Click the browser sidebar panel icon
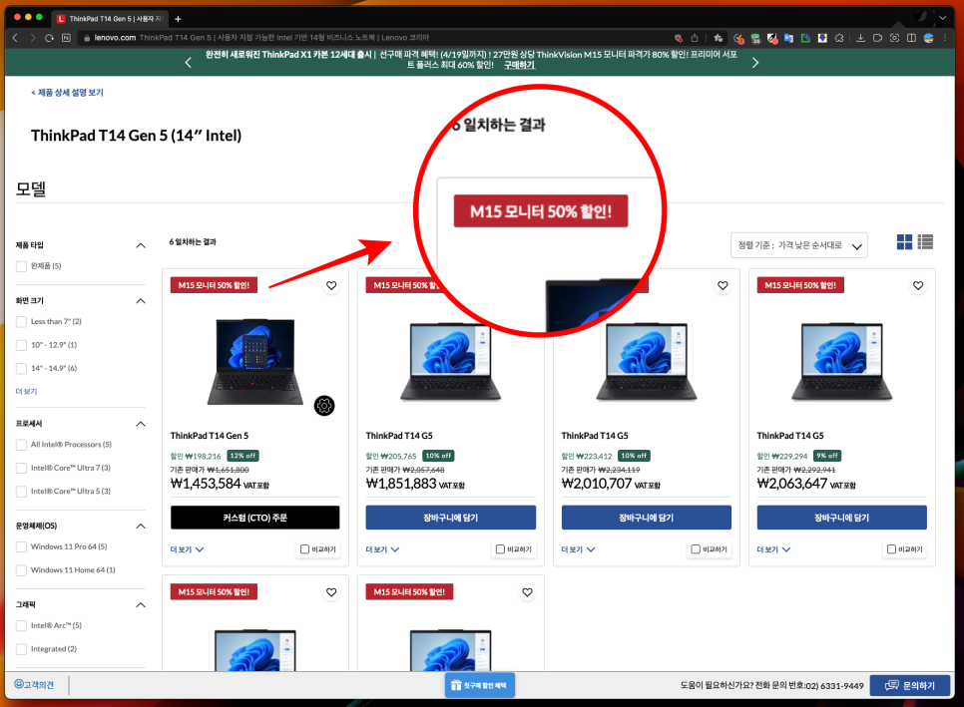Screen dimensions: 964x707 coord(911,38)
